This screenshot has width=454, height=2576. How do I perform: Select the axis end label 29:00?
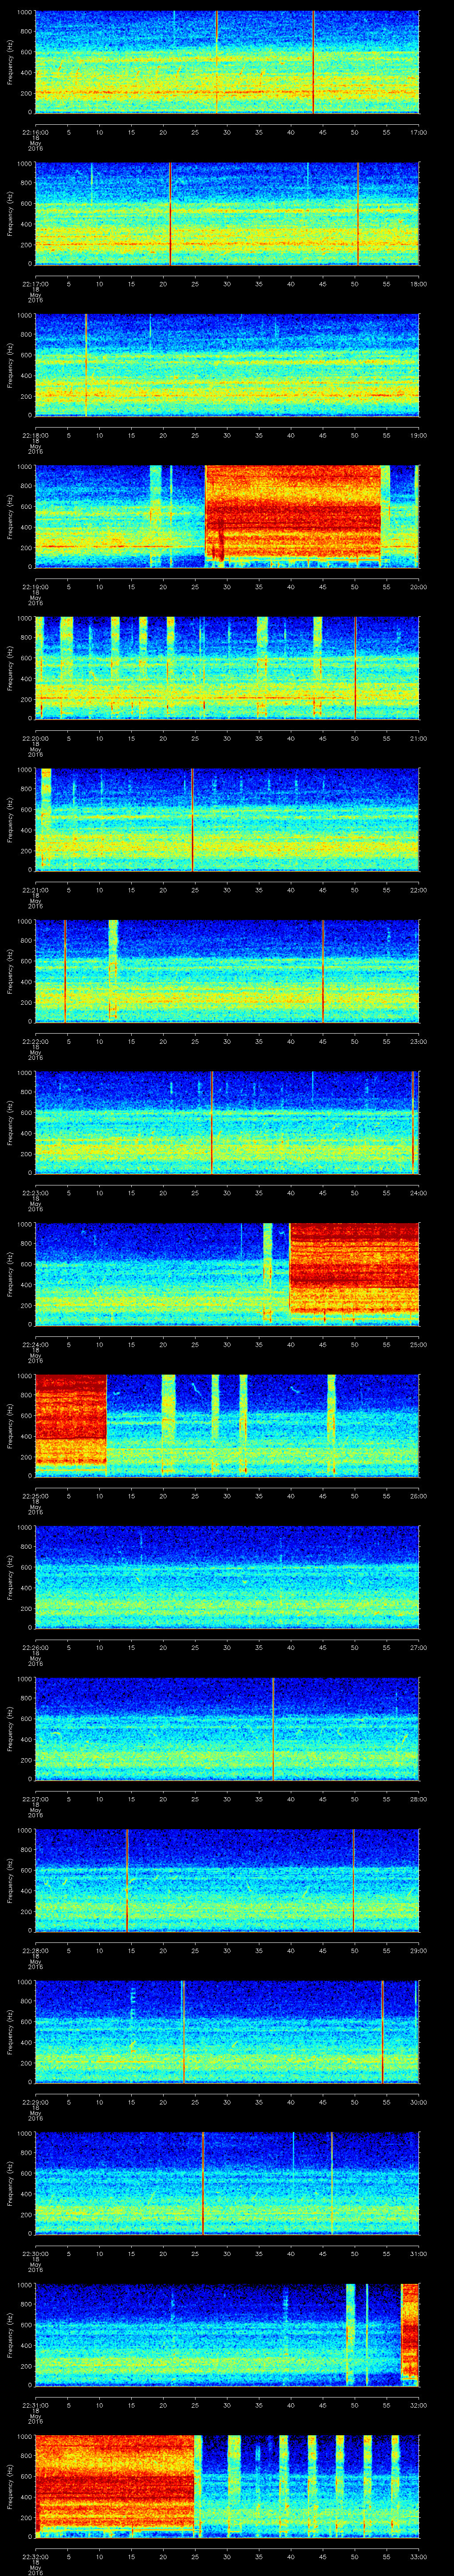[x=418, y=1950]
